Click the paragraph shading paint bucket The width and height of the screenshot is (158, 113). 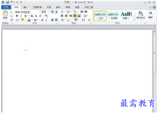click(62, 20)
